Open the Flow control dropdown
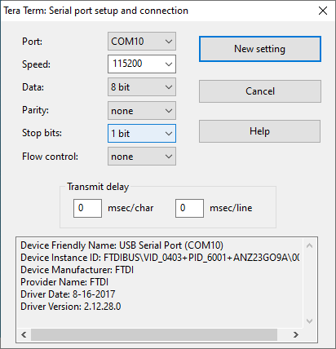Screen dimensions: 336x349 [x=142, y=157]
